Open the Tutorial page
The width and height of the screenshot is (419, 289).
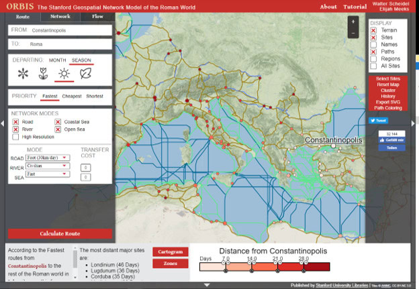pos(355,7)
